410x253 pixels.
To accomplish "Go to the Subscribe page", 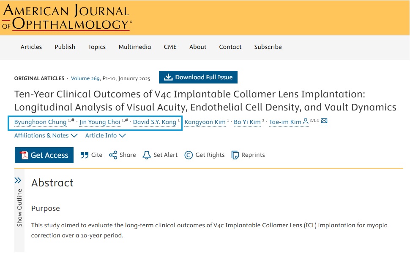I will (x=268, y=47).
